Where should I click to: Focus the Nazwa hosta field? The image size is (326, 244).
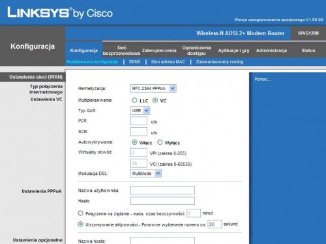pos(162,241)
